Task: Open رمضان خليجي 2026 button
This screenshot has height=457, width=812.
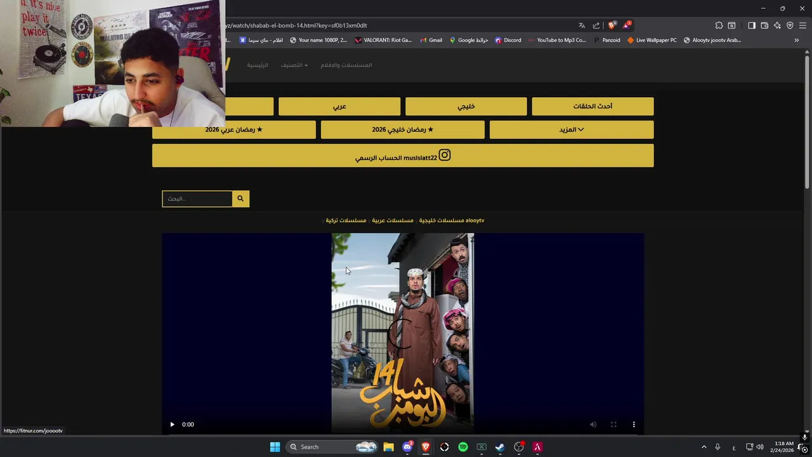Action: click(x=403, y=129)
